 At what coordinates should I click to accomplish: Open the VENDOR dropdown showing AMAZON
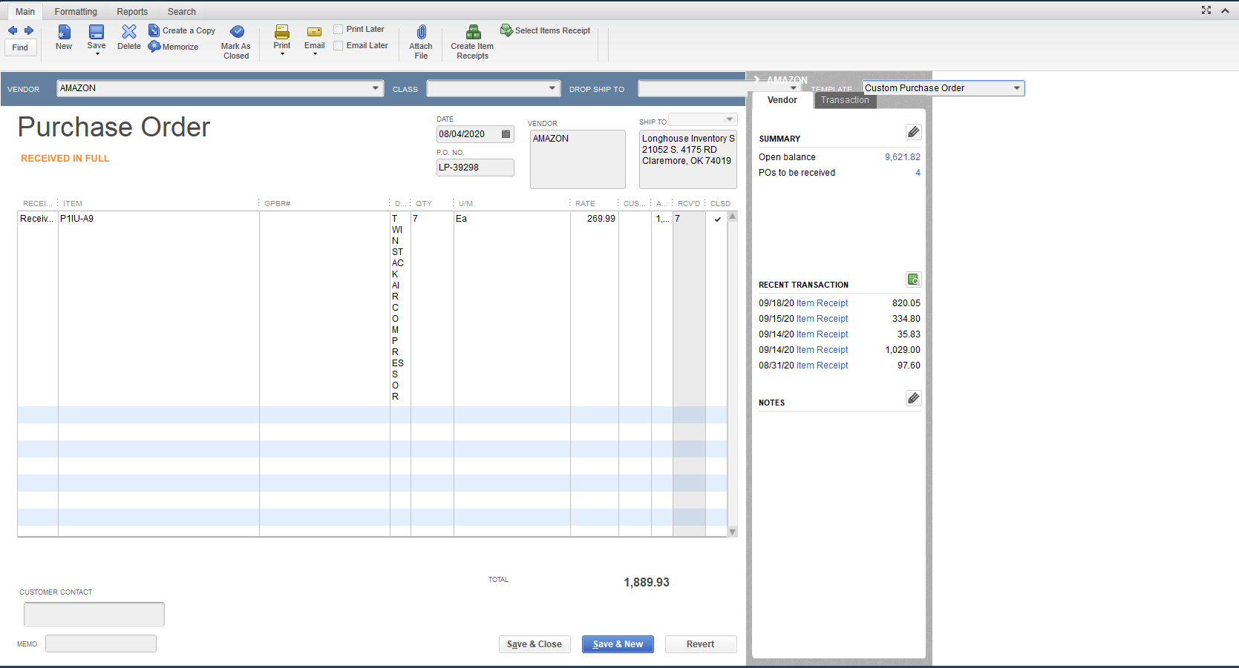click(x=374, y=88)
